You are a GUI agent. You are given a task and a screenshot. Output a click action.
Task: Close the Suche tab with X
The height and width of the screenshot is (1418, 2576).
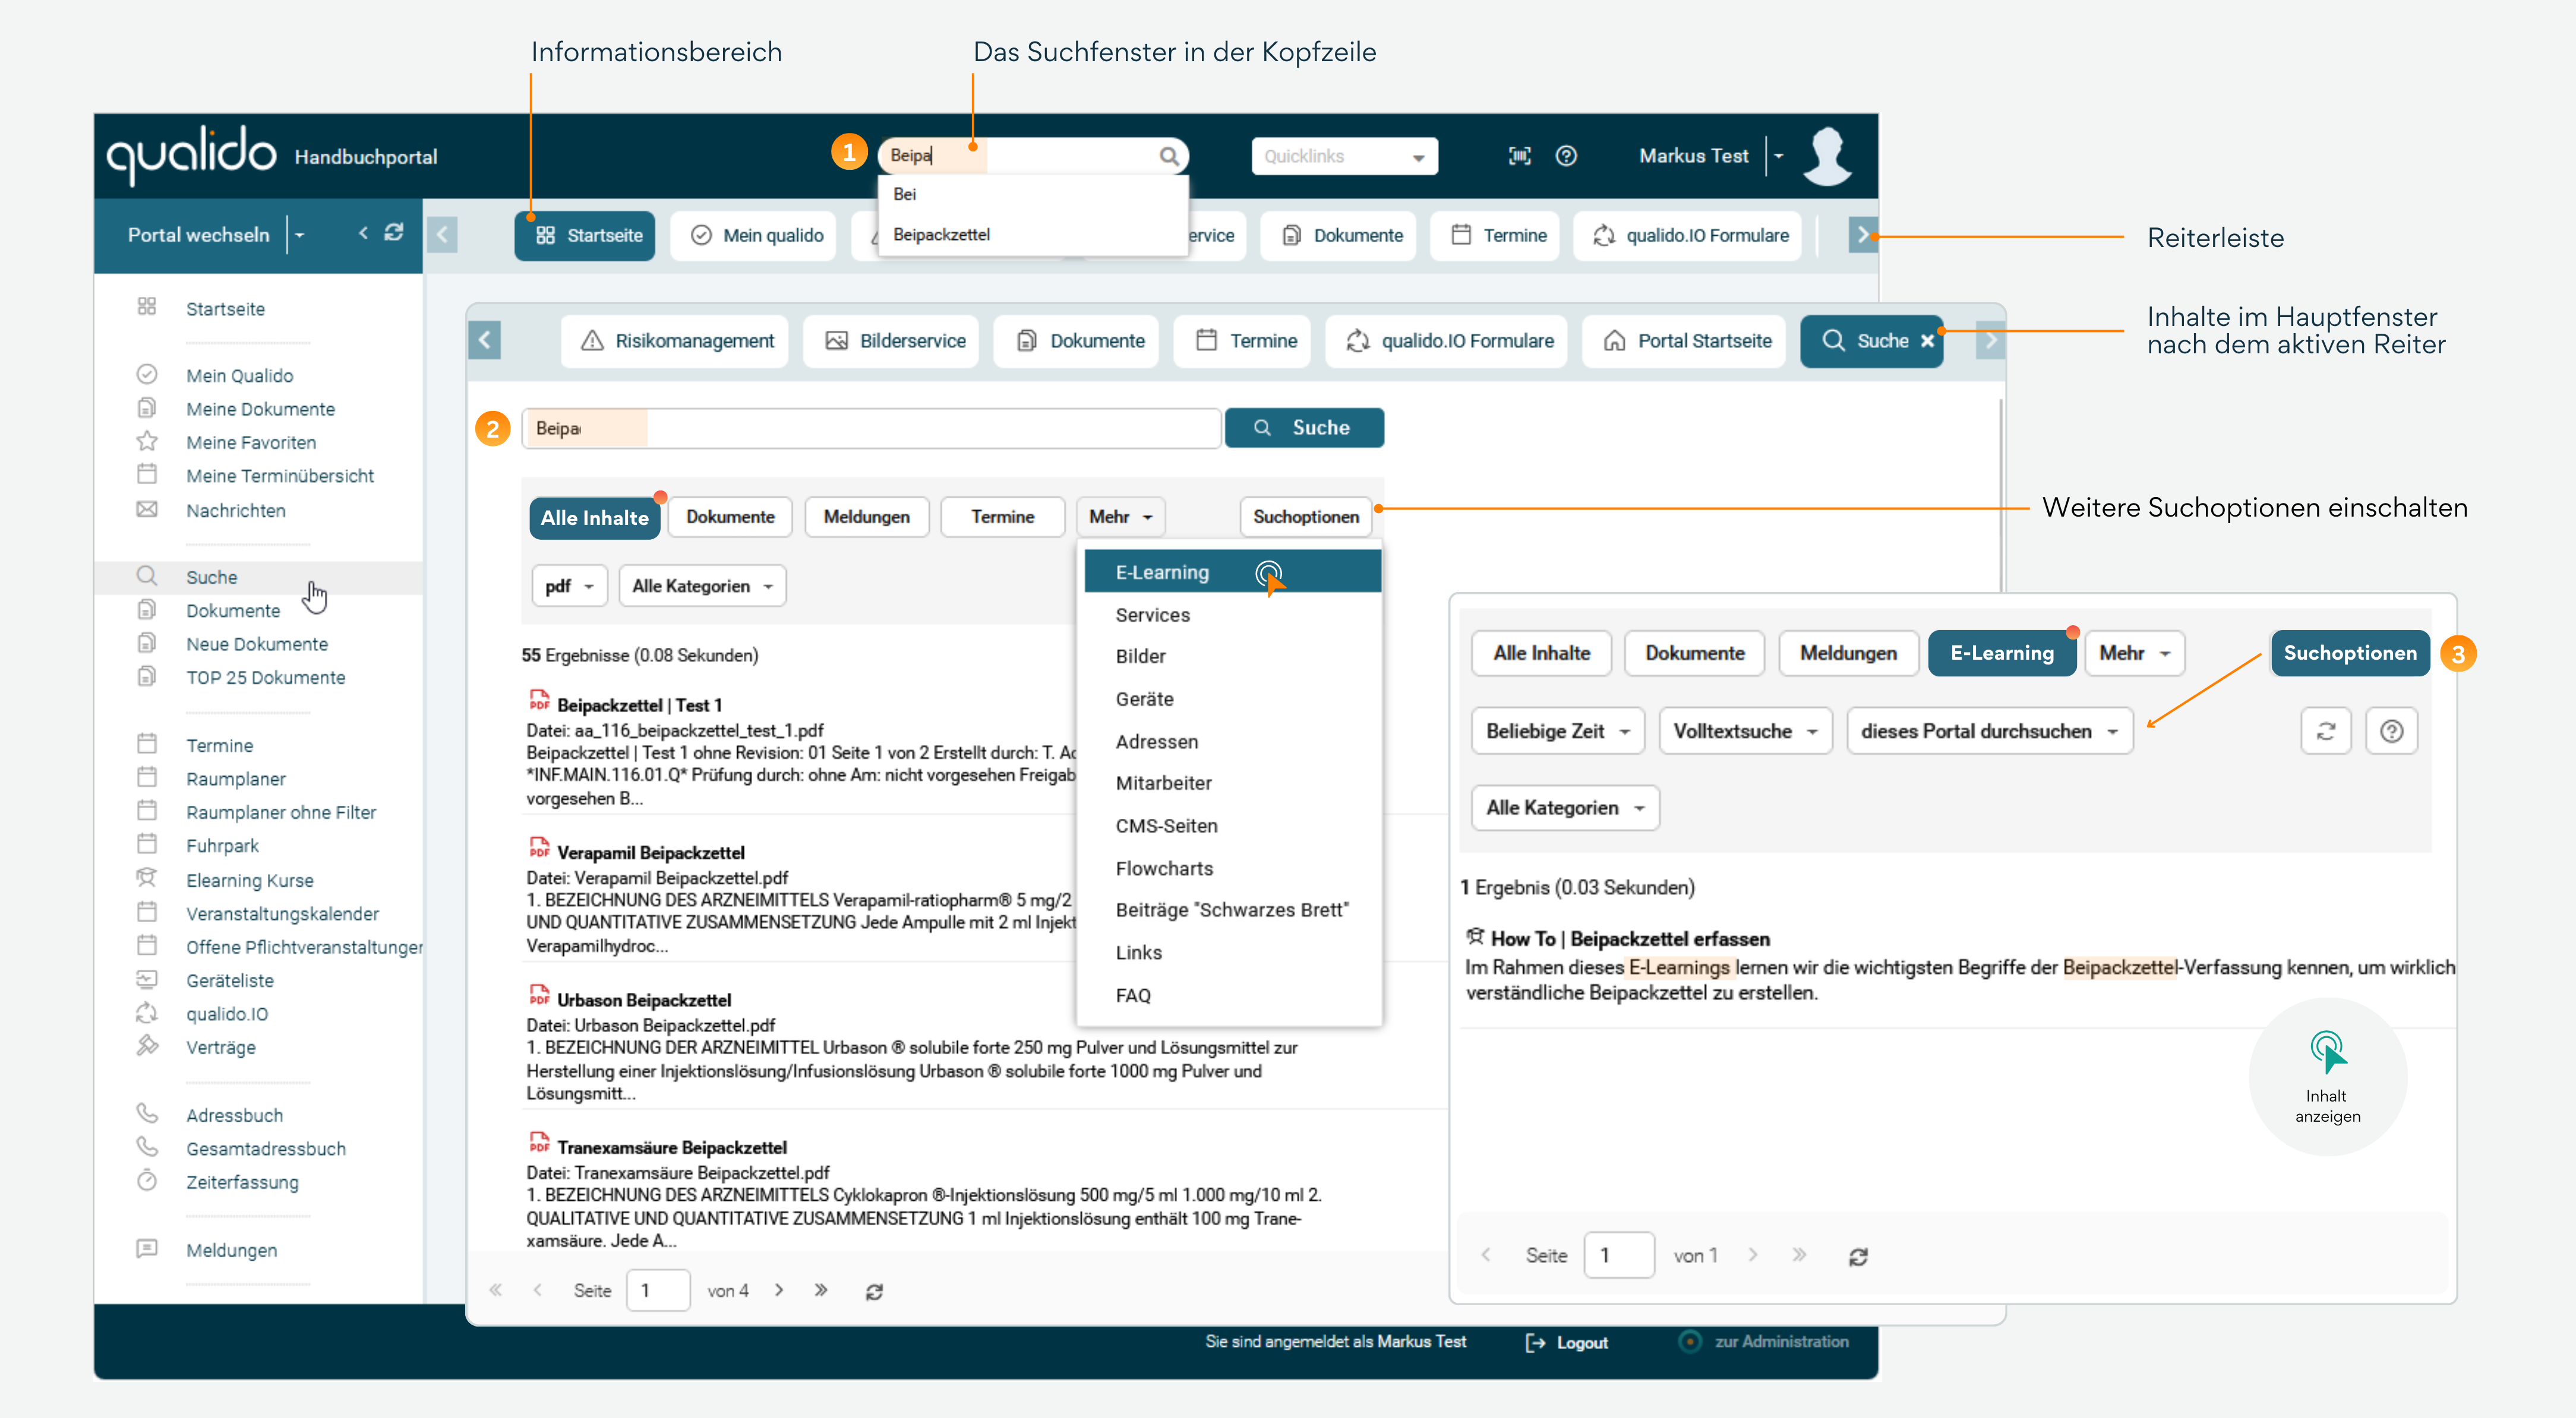(x=1927, y=341)
